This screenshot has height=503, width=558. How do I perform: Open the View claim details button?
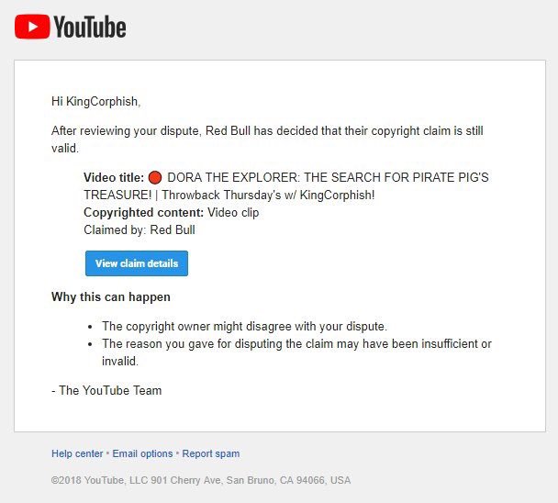(x=137, y=263)
